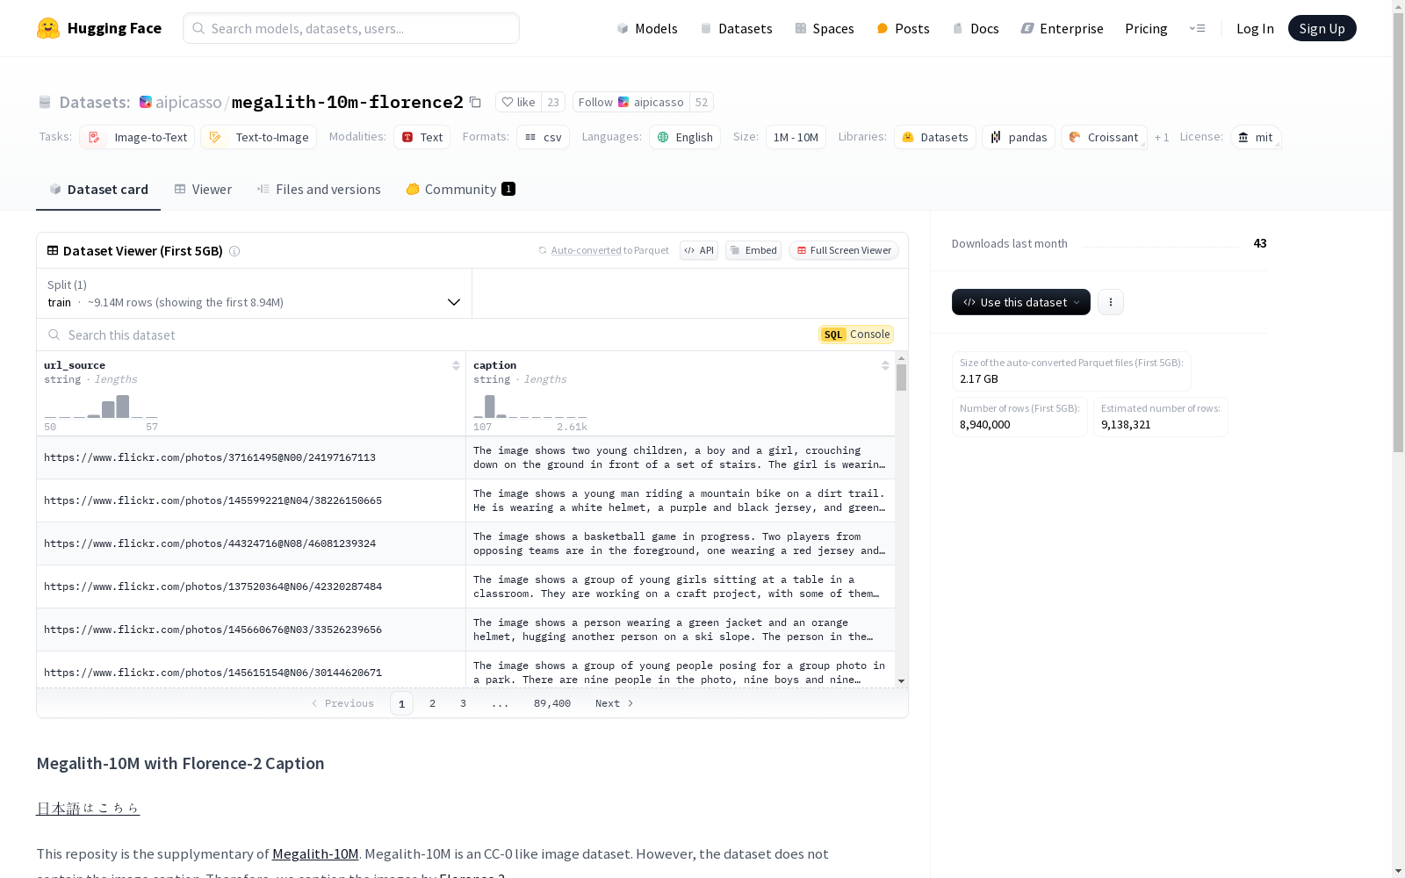Click Log In
Viewport: 1405px width, 878px height.
(1255, 28)
